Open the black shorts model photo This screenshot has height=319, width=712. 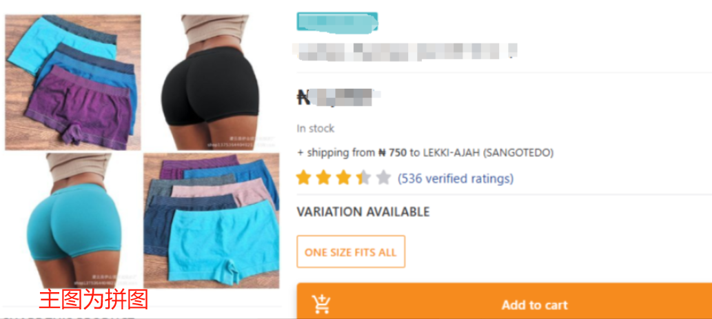[212, 82]
